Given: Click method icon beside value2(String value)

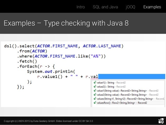Looking at the screenshot, I should [95, 94].
